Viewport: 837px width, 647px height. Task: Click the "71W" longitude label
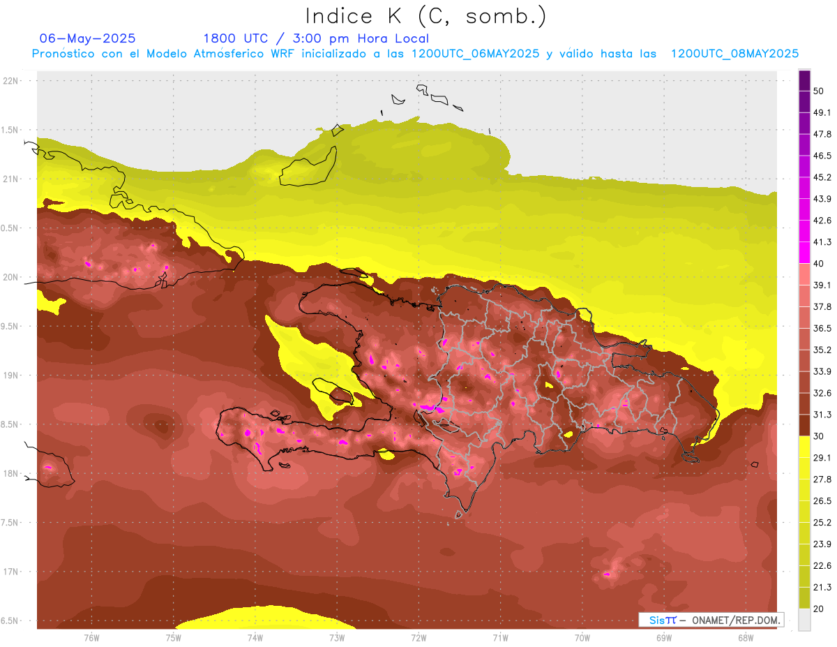click(x=500, y=637)
